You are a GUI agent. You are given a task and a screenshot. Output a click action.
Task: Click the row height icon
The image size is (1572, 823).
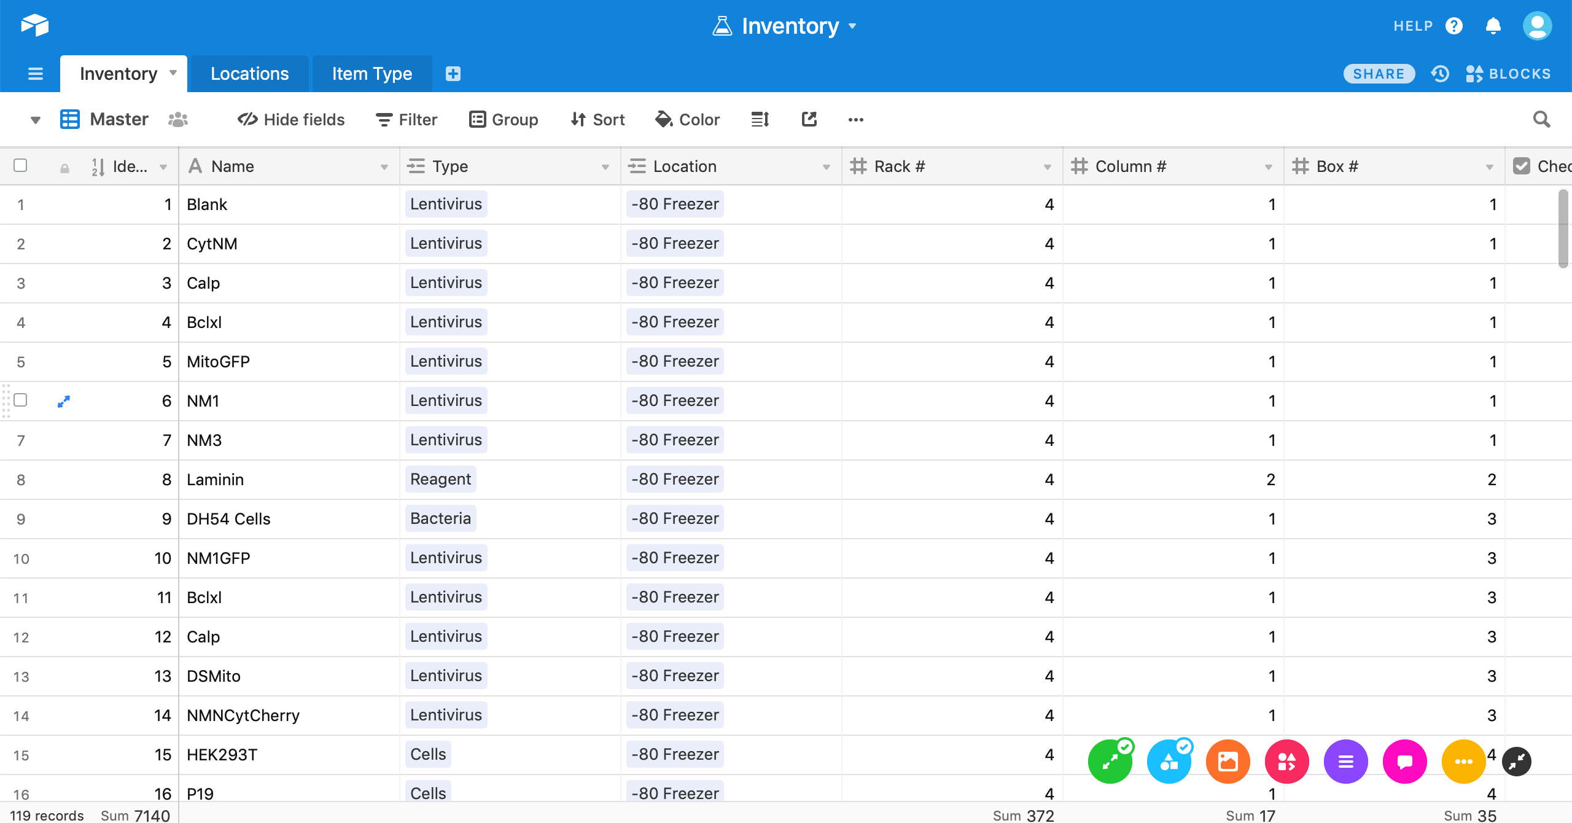tap(760, 119)
